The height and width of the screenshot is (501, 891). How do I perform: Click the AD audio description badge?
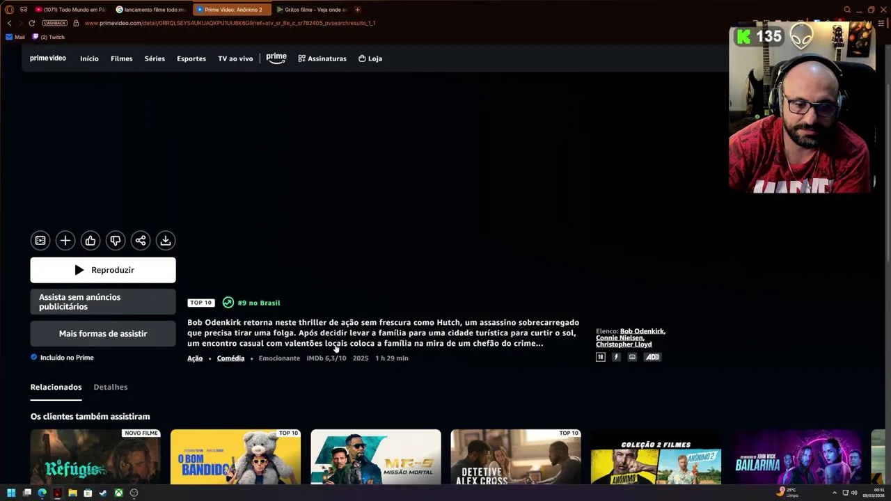click(x=652, y=357)
